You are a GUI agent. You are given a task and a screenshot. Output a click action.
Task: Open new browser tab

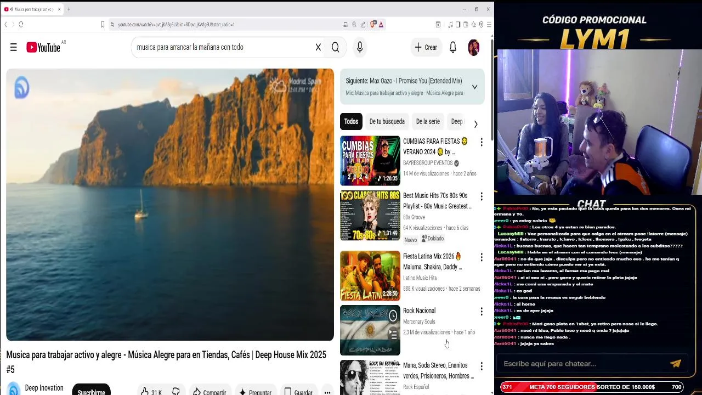(x=69, y=9)
